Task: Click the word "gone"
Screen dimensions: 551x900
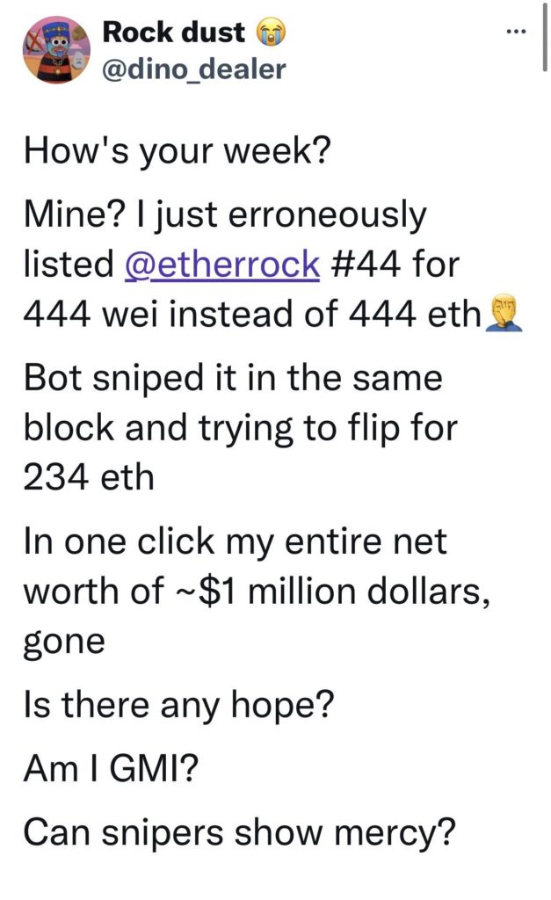Action: (64, 642)
